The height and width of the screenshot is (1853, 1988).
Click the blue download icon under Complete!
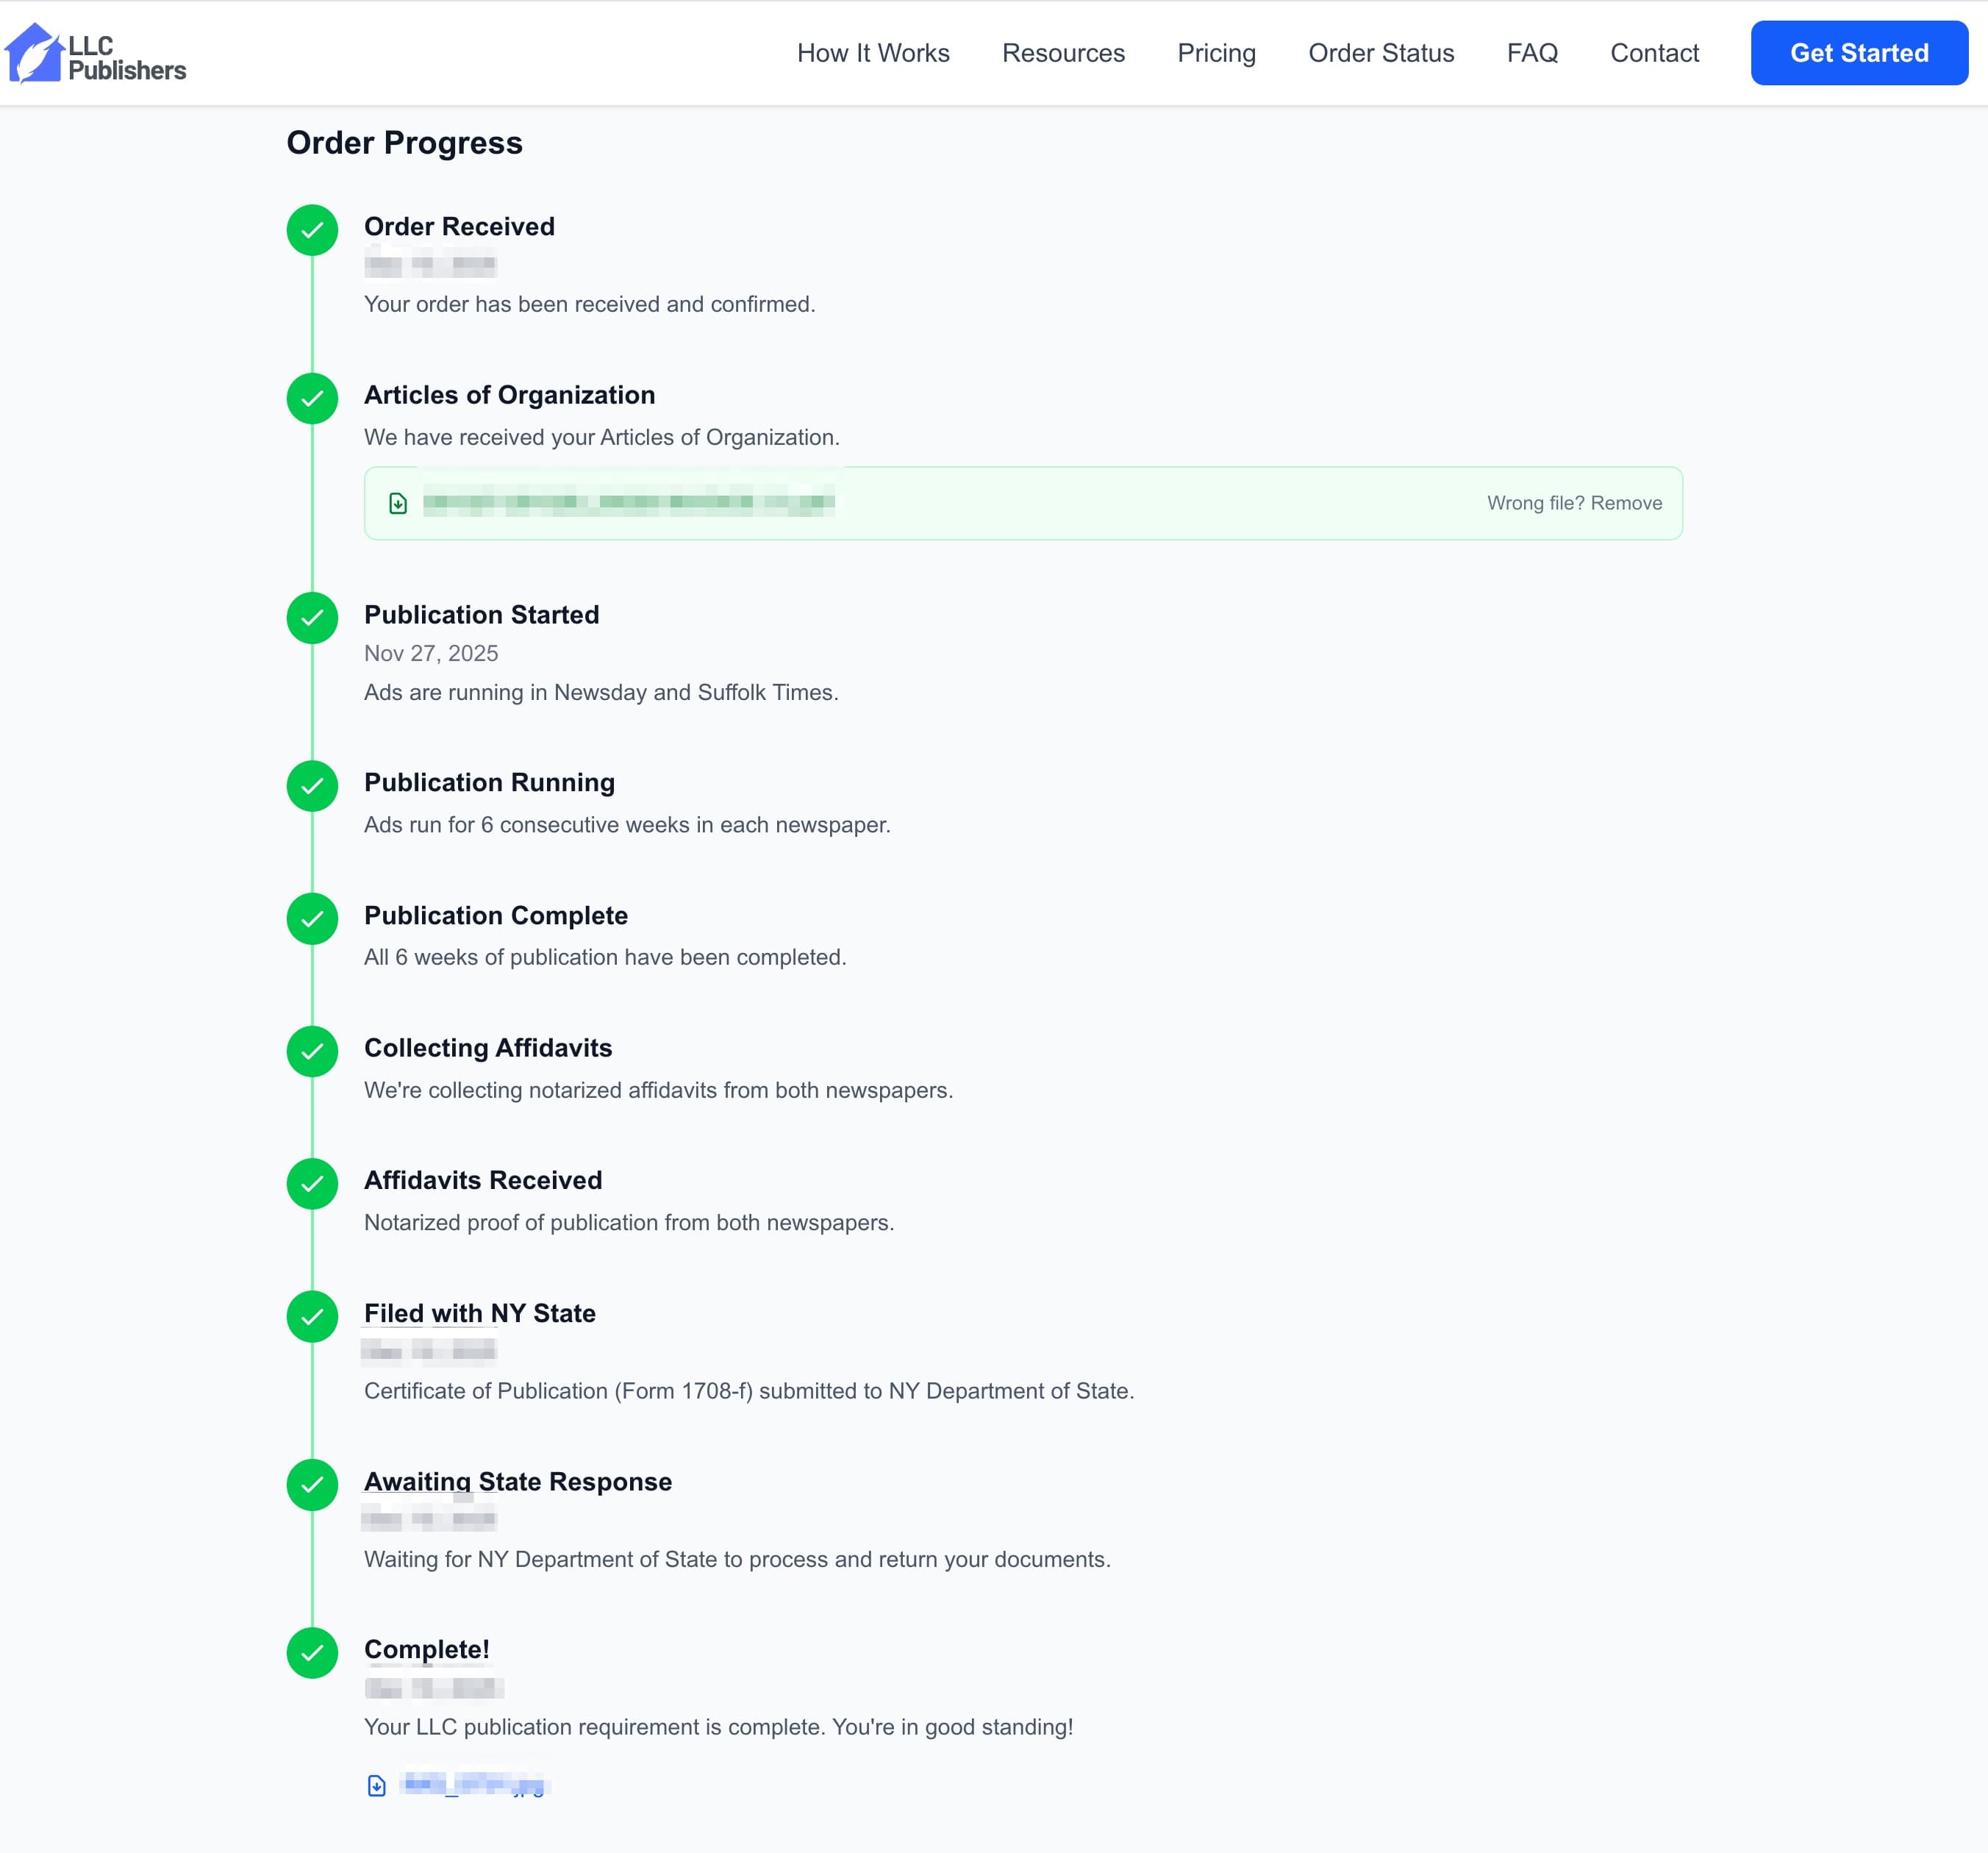point(376,1786)
